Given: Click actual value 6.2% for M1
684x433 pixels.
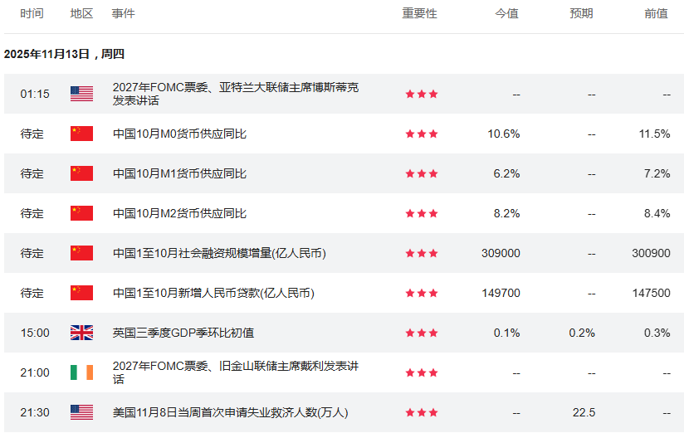Looking at the screenshot, I should [x=506, y=173].
